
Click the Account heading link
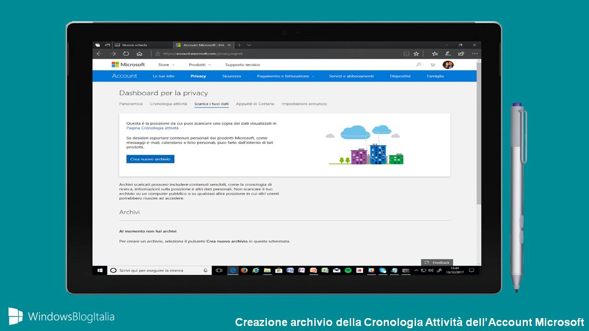tap(124, 76)
